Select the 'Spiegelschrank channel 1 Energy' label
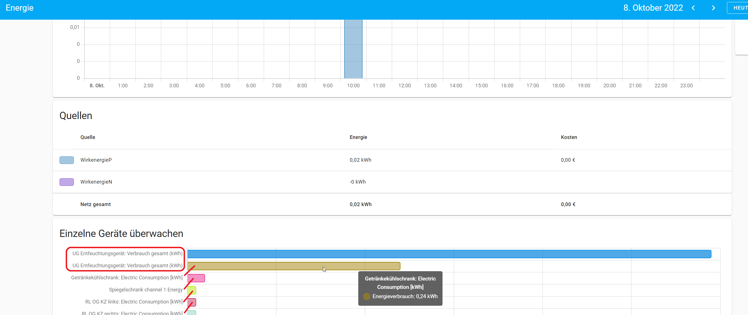This screenshot has width=748, height=315. 146,289
